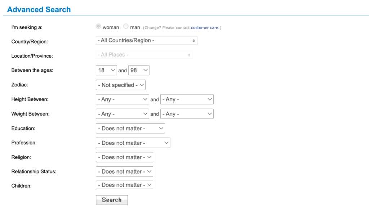The height and width of the screenshot is (215, 369).
Task: Click the Location/Province All Places dropdown
Action: (x=144, y=55)
